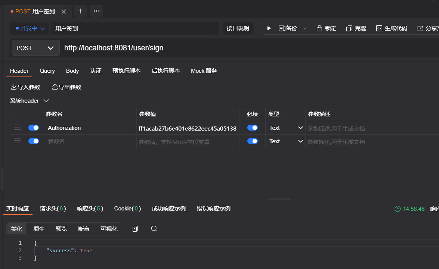Click the 克隆 clone icon button

point(356,28)
